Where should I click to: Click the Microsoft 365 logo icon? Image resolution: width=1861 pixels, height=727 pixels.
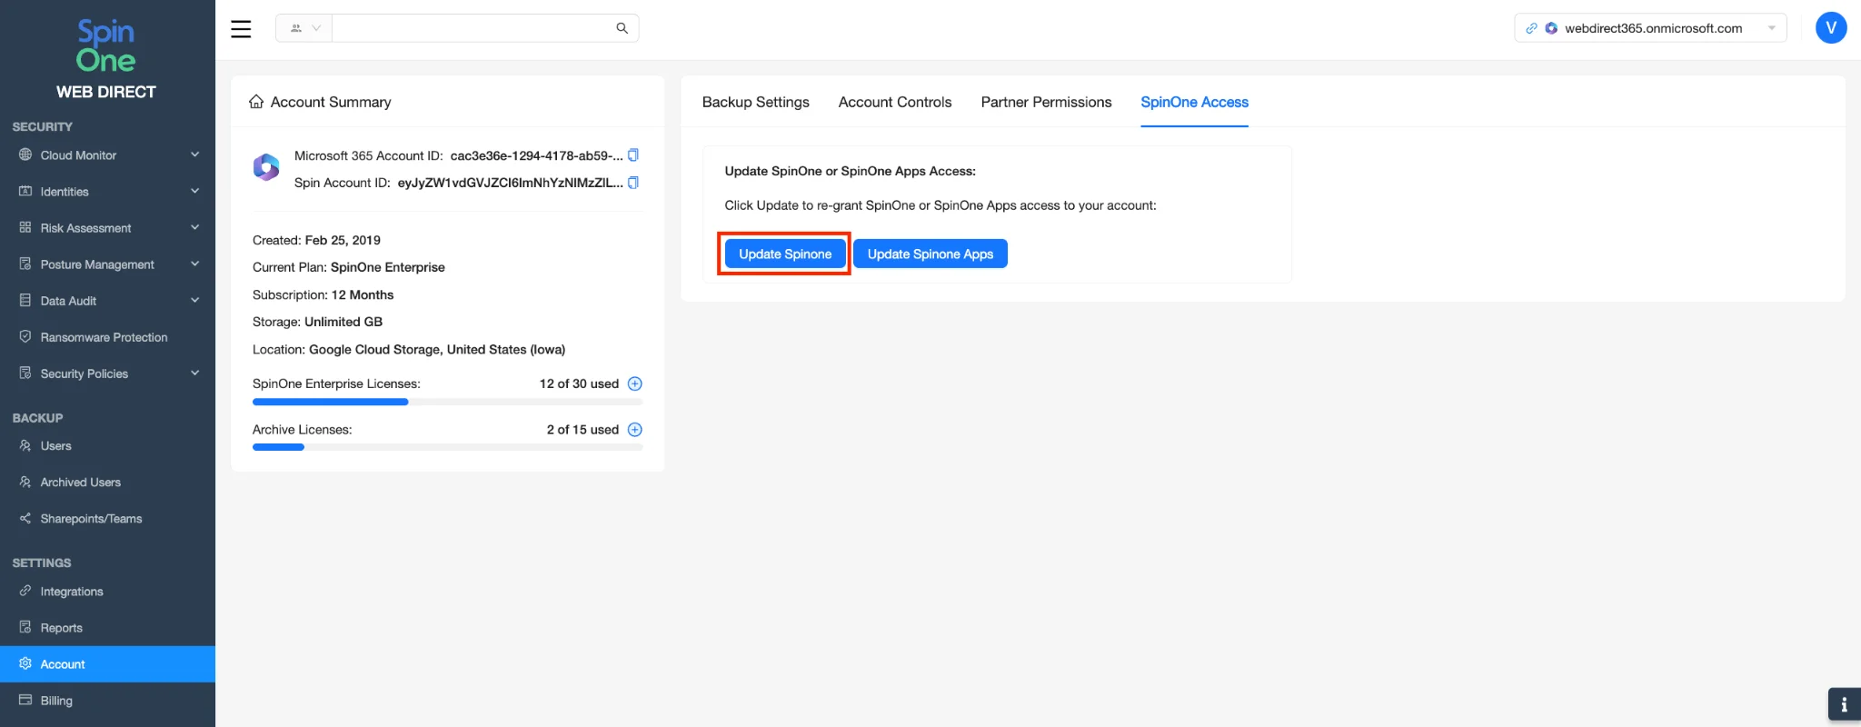[x=266, y=167]
